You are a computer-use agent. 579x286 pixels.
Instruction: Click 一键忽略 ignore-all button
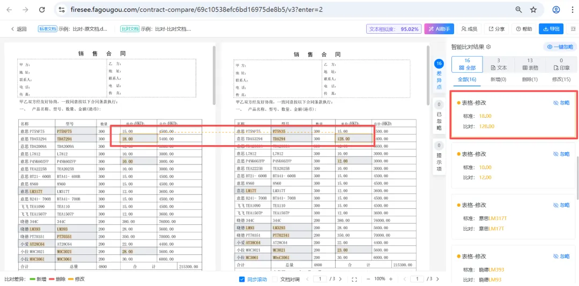(560, 47)
